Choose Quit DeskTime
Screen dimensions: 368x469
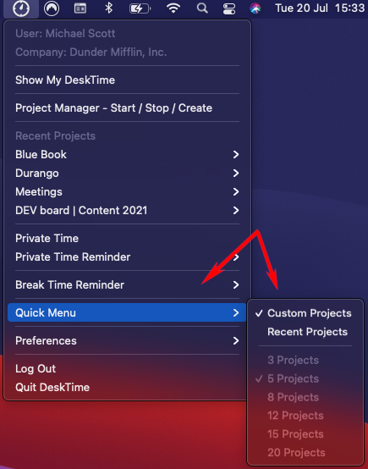(127, 388)
